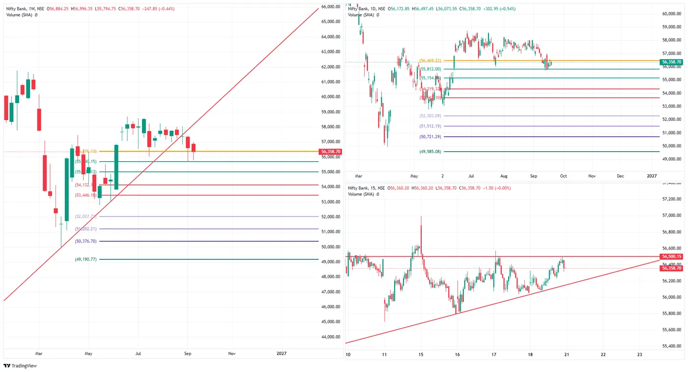Click the 15-minute open value O56,360.20
Screen dimensions: 688x372
coord(398,188)
